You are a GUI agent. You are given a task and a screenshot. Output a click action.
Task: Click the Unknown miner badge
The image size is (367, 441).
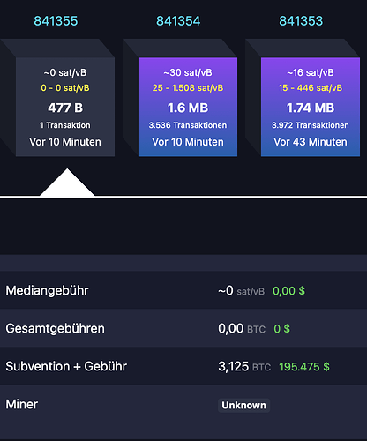point(243,405)
